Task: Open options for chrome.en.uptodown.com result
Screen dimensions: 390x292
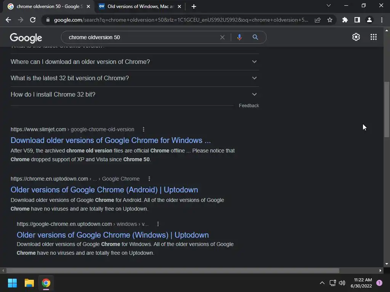Action: coord(149,179)
